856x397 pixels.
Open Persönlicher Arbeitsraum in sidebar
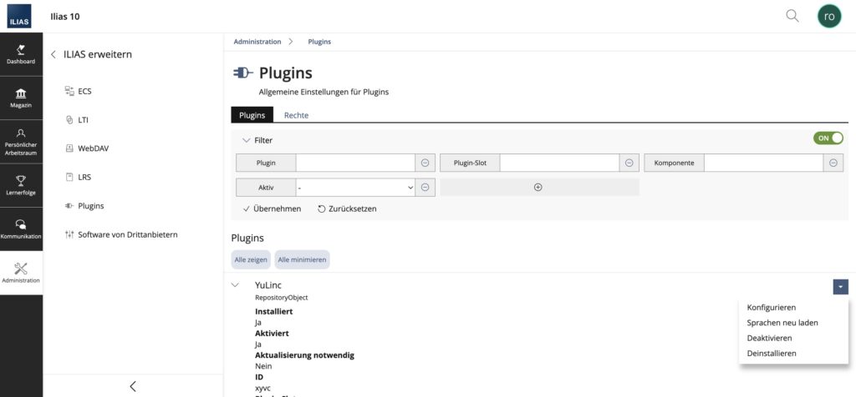21,140
